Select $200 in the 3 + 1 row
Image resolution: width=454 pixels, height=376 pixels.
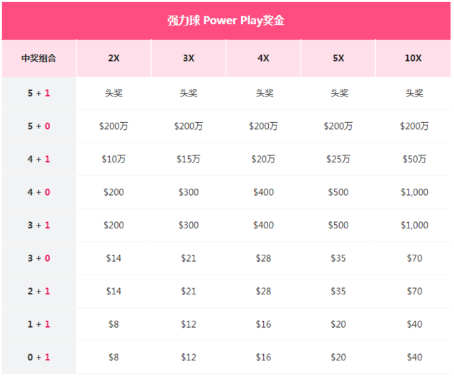click(113, 226)
